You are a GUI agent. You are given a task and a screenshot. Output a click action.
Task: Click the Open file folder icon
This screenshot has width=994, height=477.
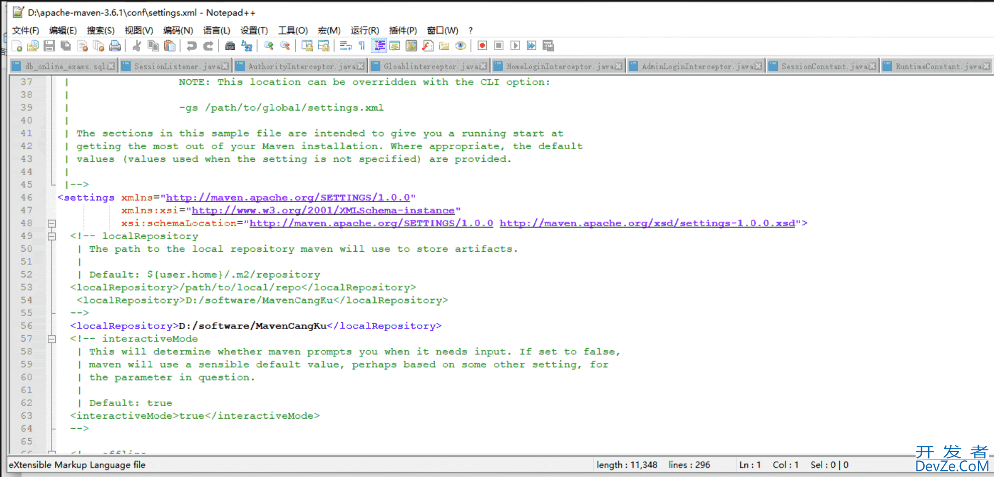pos(33,46)
